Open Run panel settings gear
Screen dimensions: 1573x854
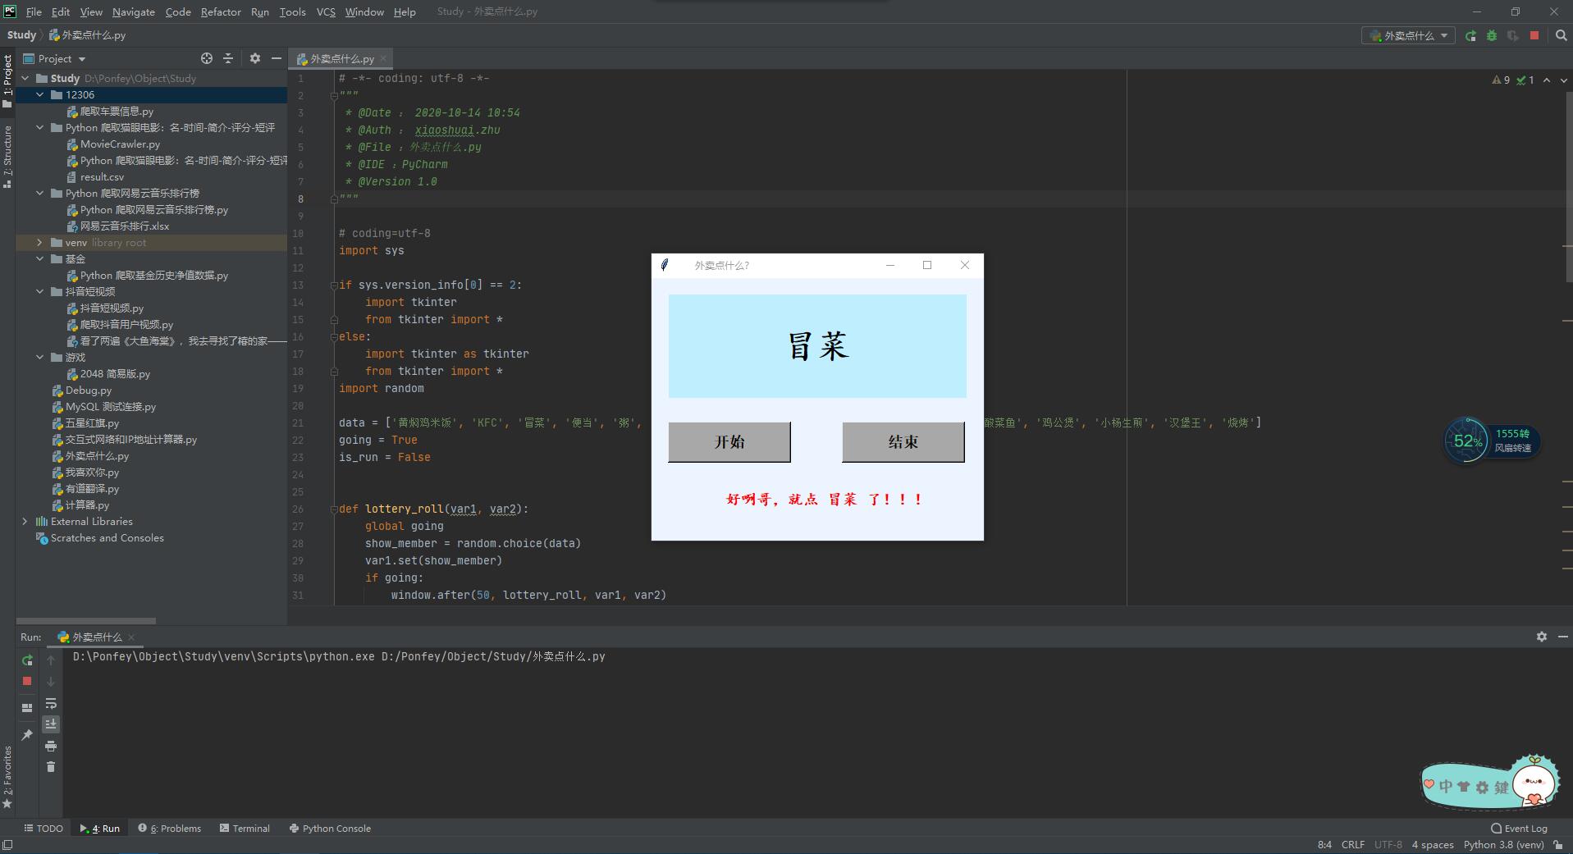click(x=1542, y=637)
